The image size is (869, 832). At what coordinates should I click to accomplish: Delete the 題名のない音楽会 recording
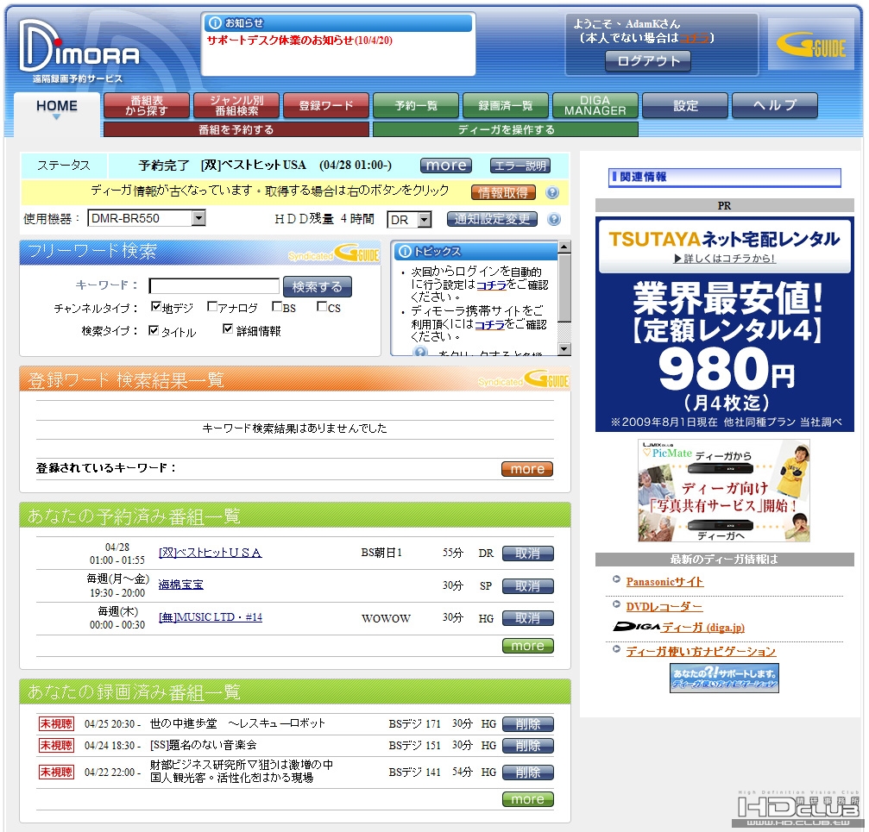pyautogui.click(x=527, y=746)
